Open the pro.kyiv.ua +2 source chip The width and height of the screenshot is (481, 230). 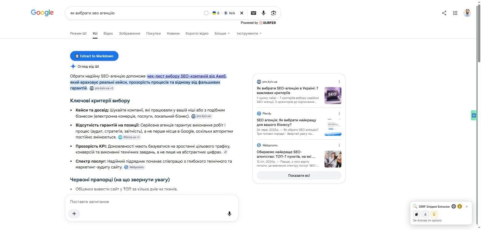102,88
